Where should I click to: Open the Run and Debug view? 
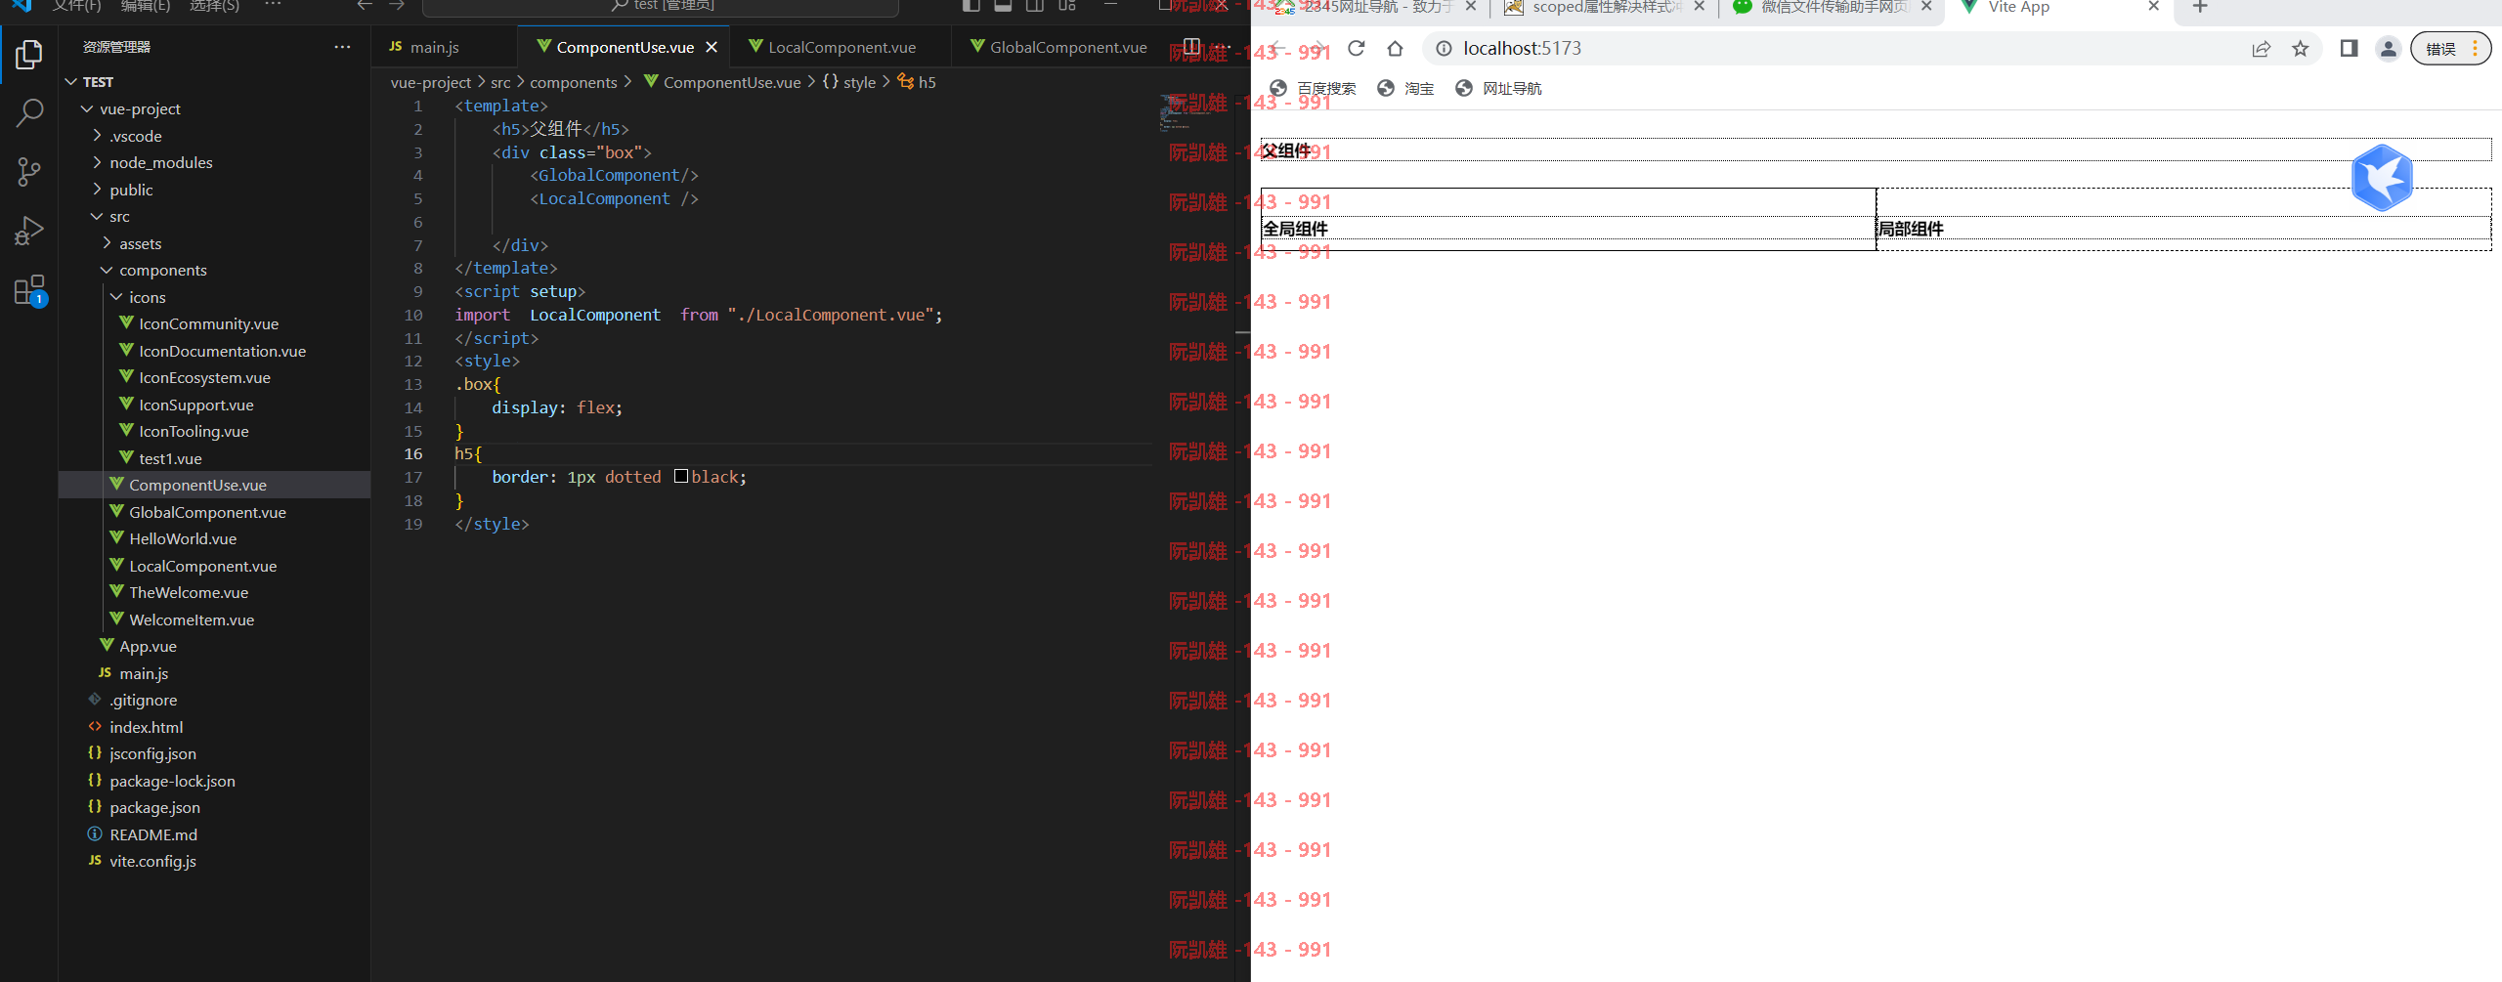click(x=29, y=231)
